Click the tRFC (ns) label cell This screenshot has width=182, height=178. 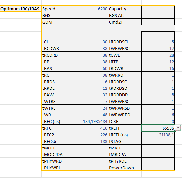tap(58, 121)
